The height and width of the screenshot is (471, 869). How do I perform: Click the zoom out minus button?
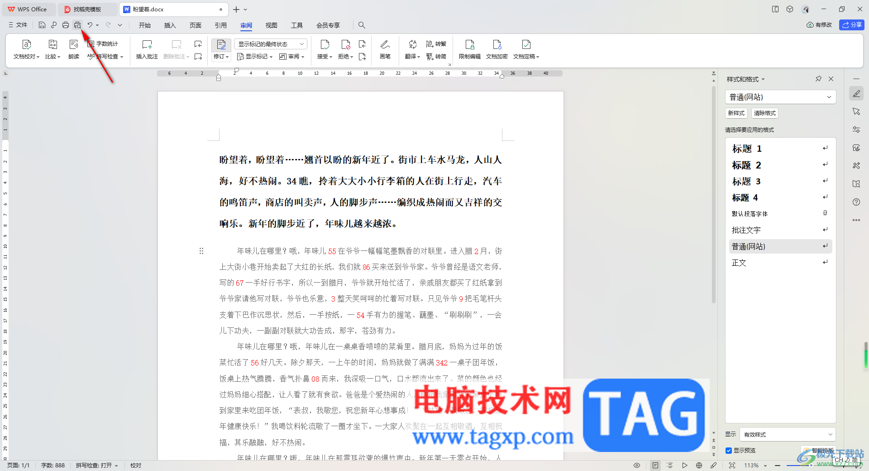click(778, 465)
